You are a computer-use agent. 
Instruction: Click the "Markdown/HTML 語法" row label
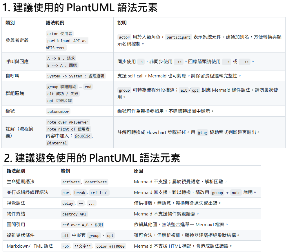click(30, 246)
